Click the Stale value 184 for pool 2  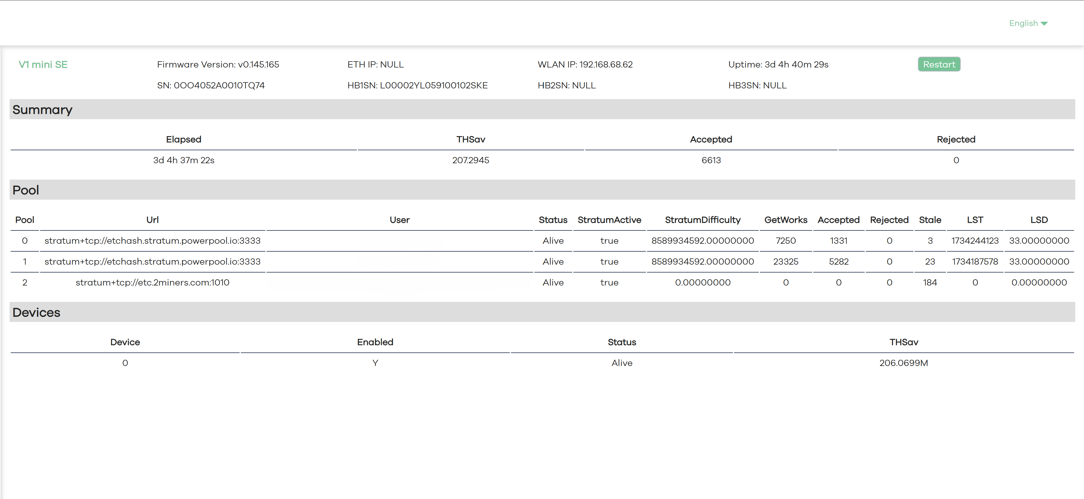coord(930,282)
